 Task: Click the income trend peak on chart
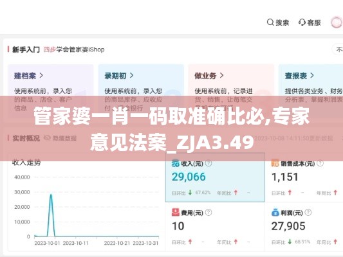[51, 195]
